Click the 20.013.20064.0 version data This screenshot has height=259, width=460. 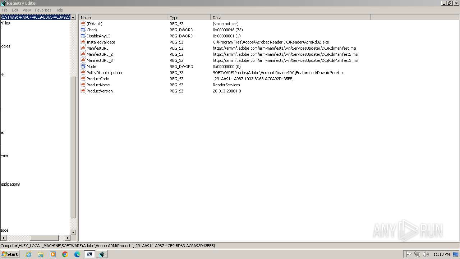pyautogui.click(x=227, y=91)
